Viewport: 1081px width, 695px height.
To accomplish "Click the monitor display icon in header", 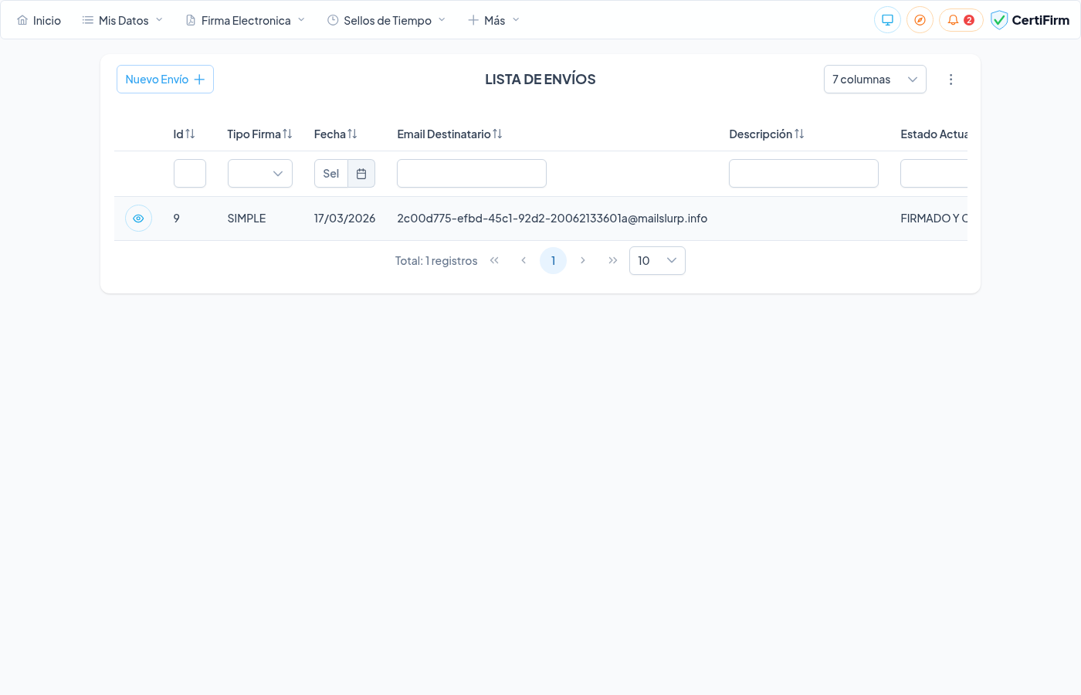I will (x=887, y=20).
